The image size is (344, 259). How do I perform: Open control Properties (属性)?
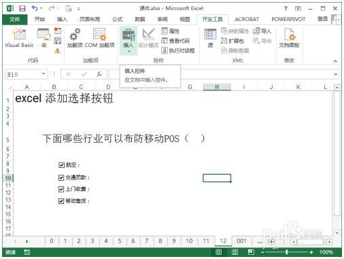[171, 31]
